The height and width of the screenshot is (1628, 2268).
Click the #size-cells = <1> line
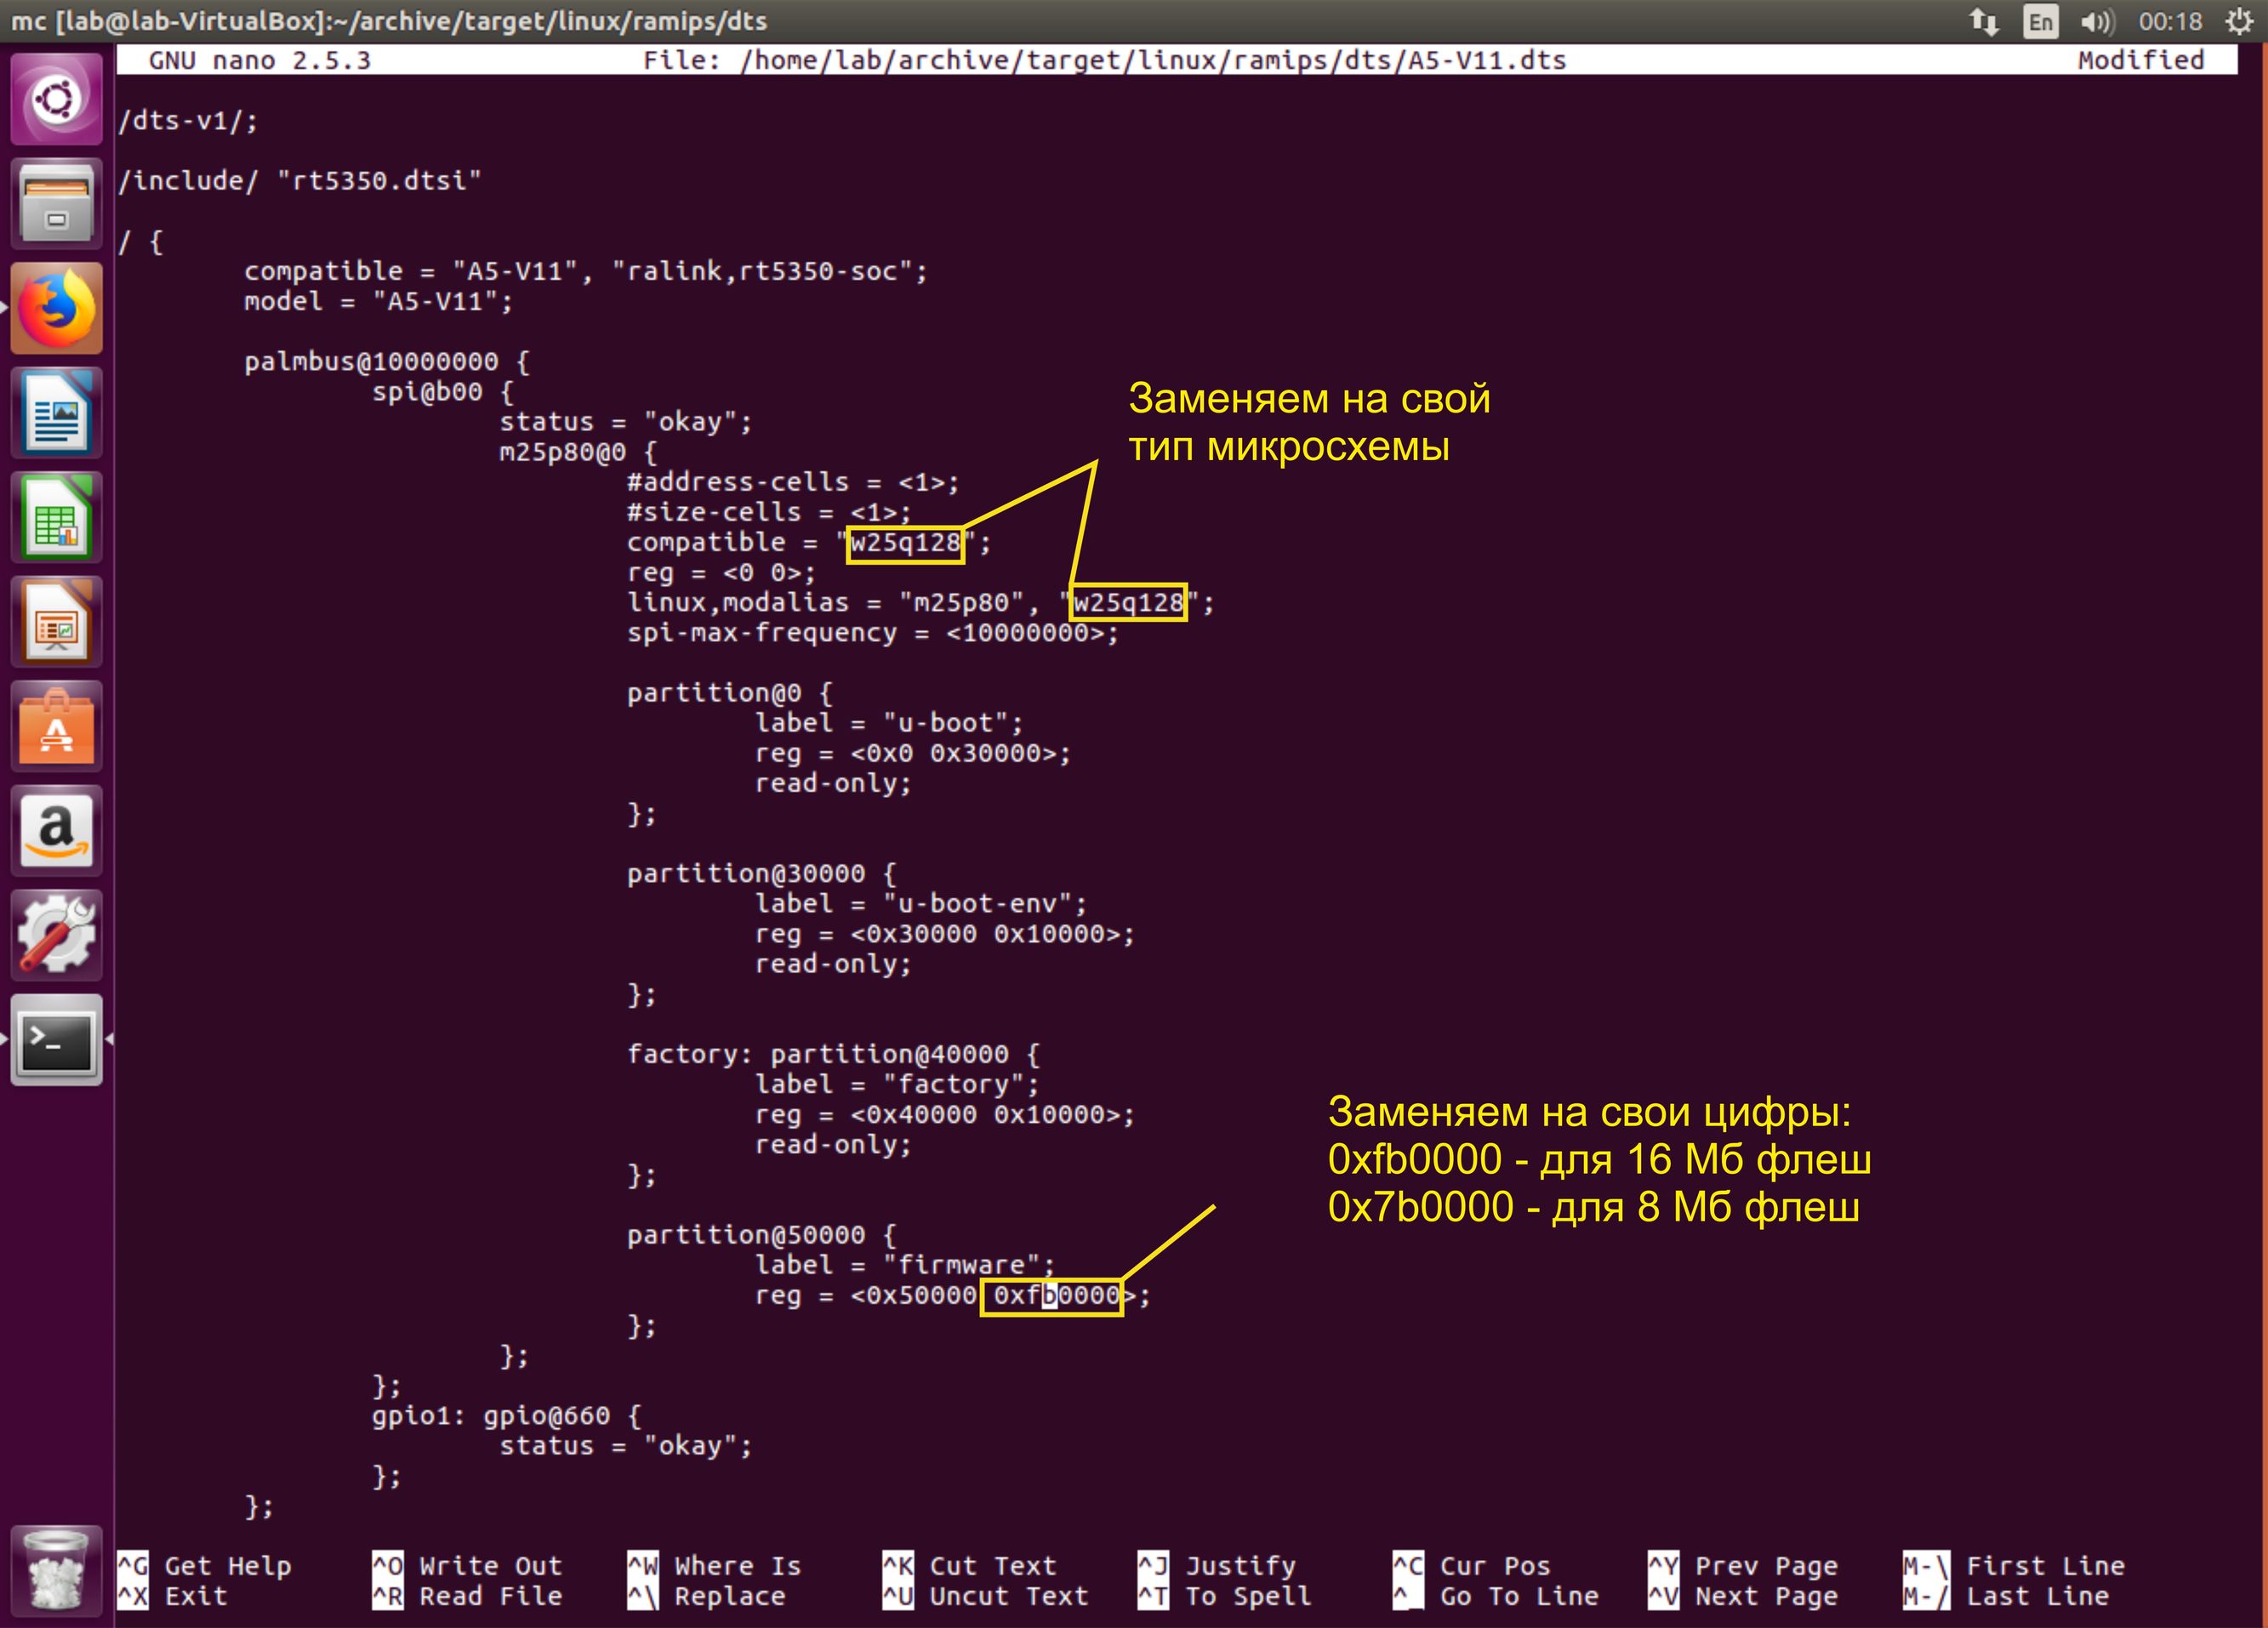pos(770,512)
